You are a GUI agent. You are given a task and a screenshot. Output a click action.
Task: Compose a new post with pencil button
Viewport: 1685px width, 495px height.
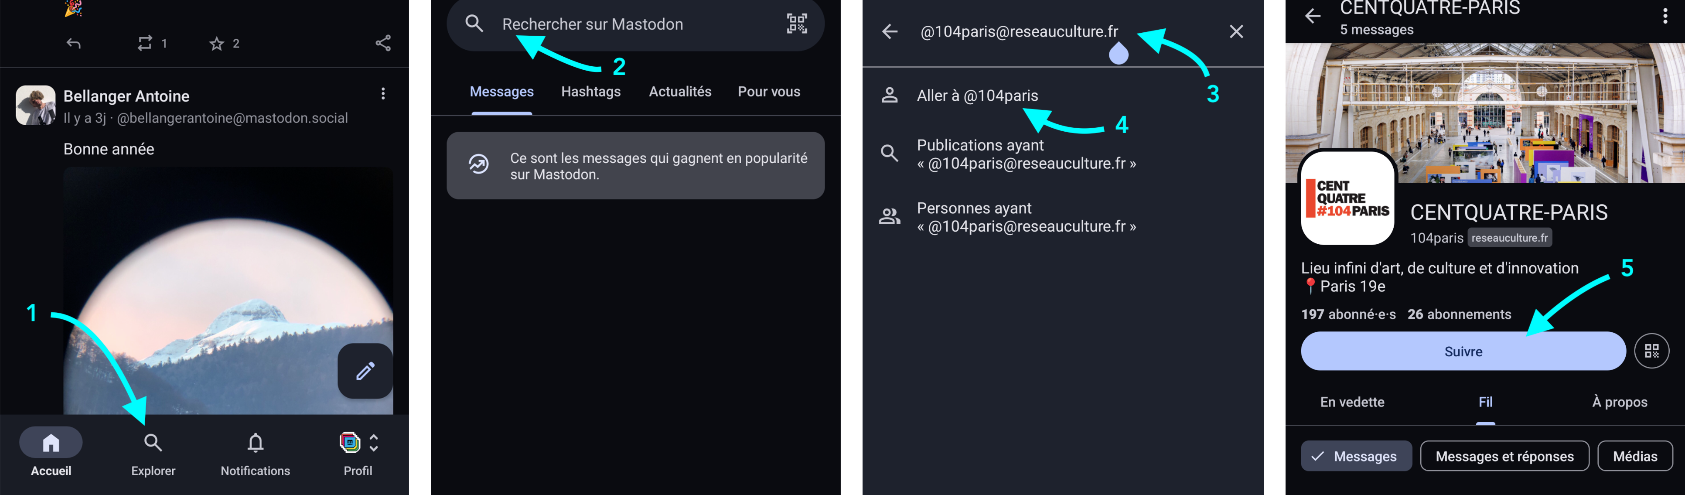coord(365,371)
